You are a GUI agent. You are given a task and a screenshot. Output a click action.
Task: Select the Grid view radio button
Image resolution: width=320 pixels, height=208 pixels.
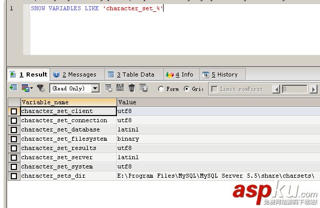click(x=186, y=89)
